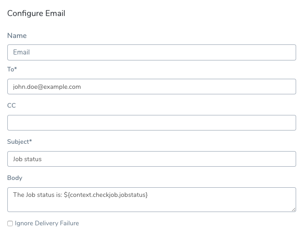
Task: Focus the To recipient input field
Action: pos(152,87)
